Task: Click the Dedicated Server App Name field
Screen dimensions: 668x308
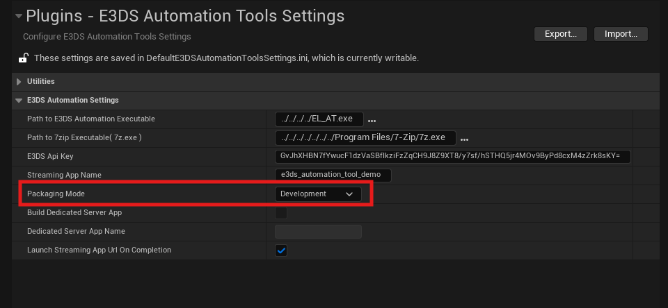Action: pyautogui.click(x=318, y=232)
